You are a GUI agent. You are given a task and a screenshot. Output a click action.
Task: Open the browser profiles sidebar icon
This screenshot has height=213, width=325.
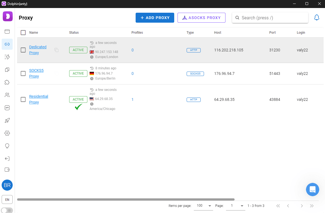[7, 31]
